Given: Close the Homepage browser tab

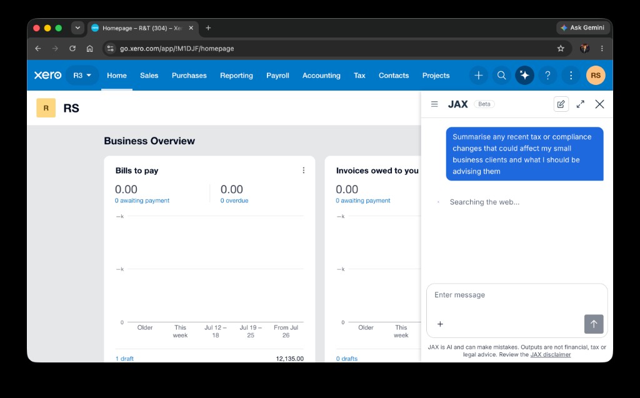Looking at the screenshot, I should click(191, 27).
